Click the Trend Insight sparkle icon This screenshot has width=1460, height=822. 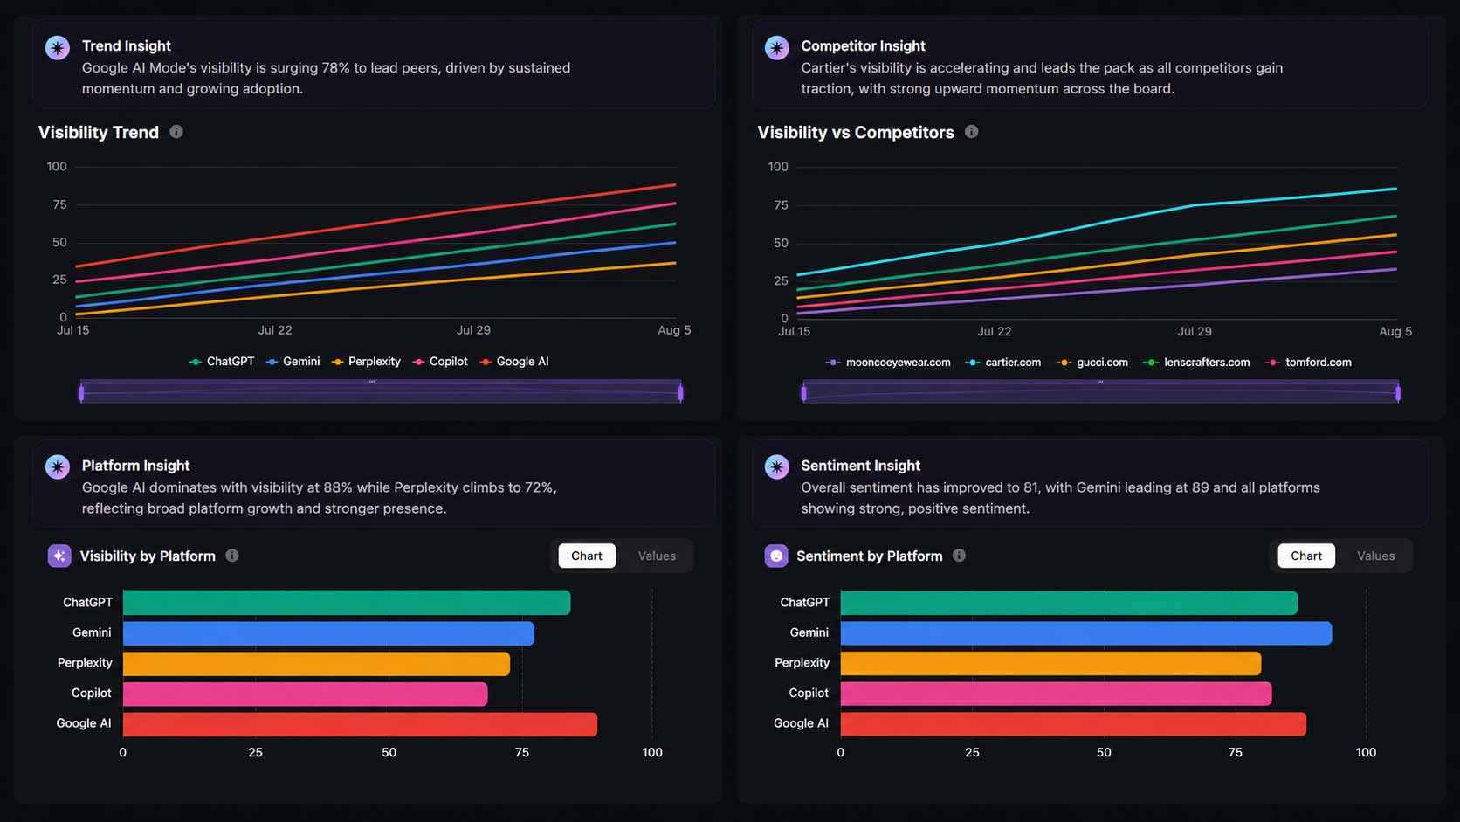(x=58, y=47)
